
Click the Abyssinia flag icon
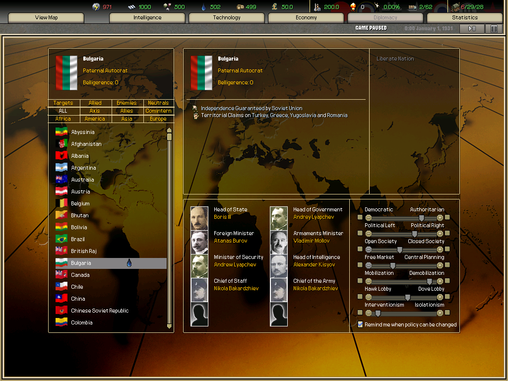point(61,132)
